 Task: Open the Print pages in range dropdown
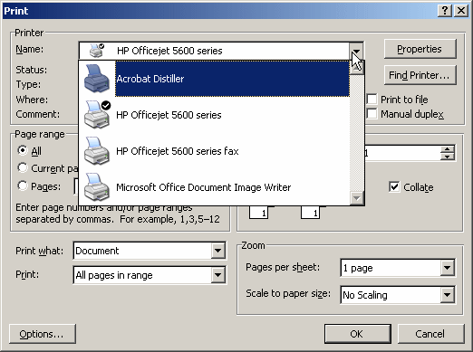(217, 275)
